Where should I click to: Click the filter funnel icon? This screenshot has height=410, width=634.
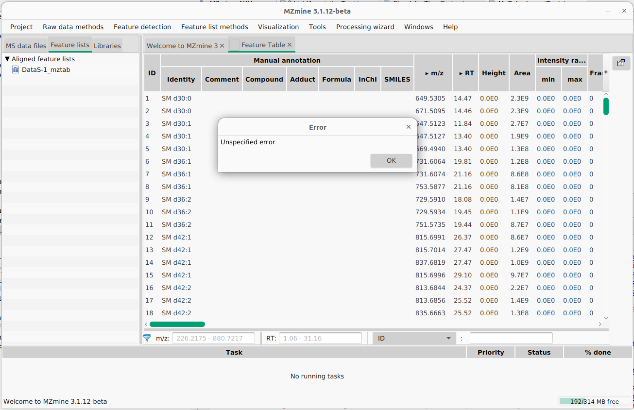pos(147,338)
